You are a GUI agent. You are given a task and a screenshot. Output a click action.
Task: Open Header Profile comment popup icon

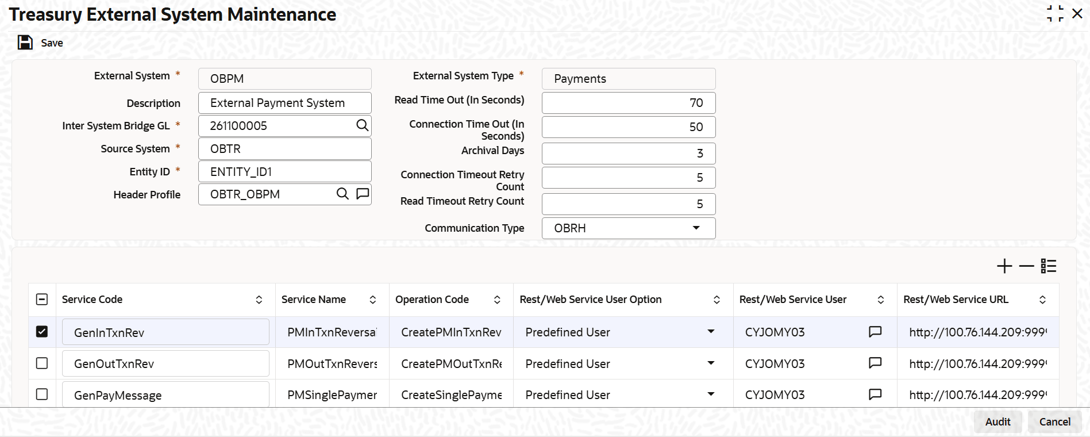pyautogui.click(x=363, y=194)
